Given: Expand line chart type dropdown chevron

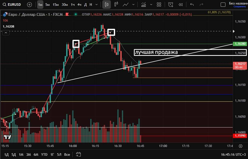Looking at the screenshot, I should pyautogui.click(x=133, y=5).
